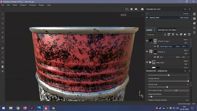This screenshot has height=111, width=197.
Task: Undock the Properties - Generator panel
Action: (x=185, y=71)
